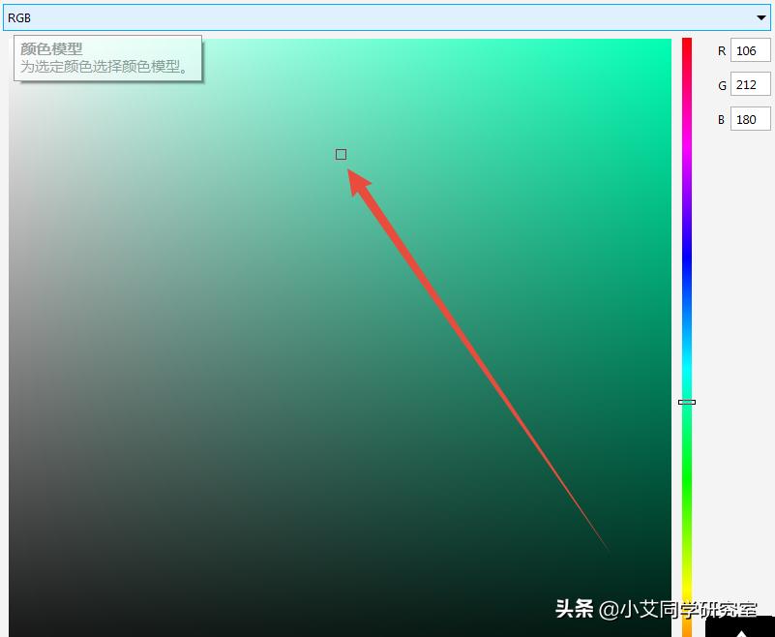Open the RGB color model dropdown

point(387,17)
